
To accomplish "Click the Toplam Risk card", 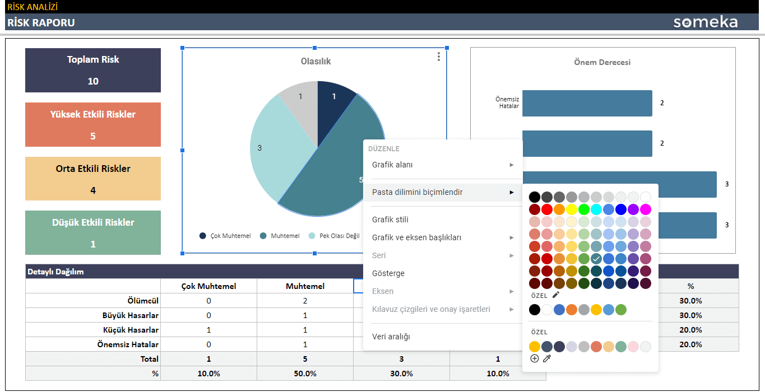I will 93,70.
